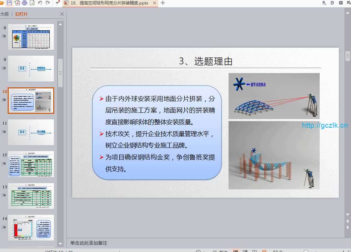Screen dimensions: 351x252
Task: Click the Undo arrow icon
Action: pos(40,3)
